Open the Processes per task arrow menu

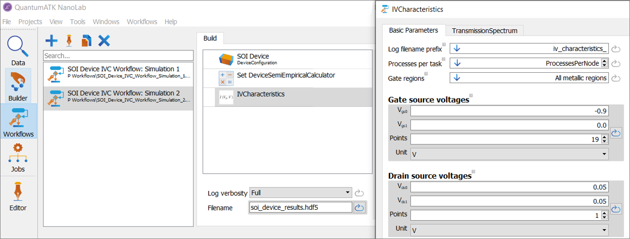click(x=457, y=63)
